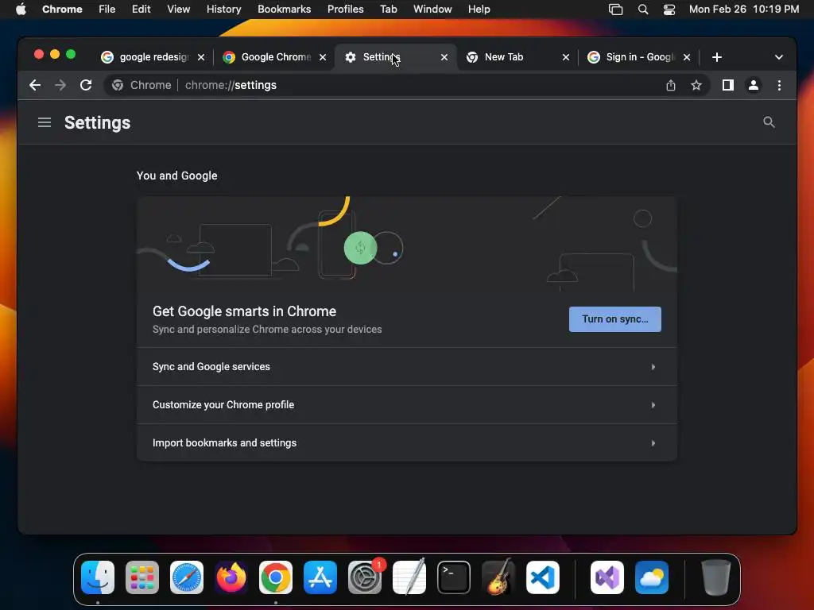The height and width of the screenshot is (610, 814).
Task: Open Launchpad from the Dock
Action: tap(142, 577)
